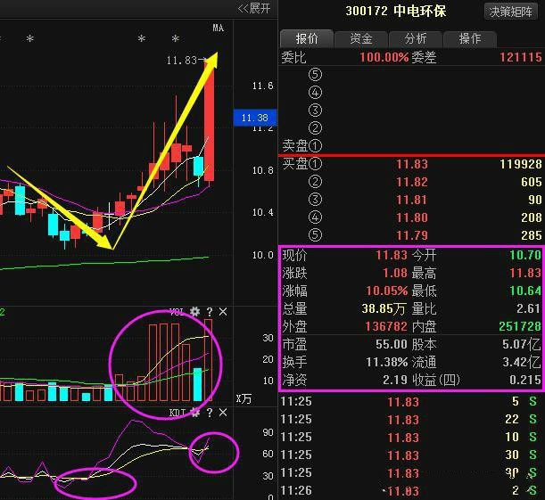Open KDJ indicator help question mark

pyautogui.click(x=210, y=413)
